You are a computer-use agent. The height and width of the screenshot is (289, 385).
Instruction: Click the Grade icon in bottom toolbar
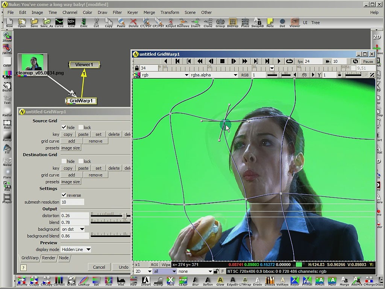click(x=71, y=280)
